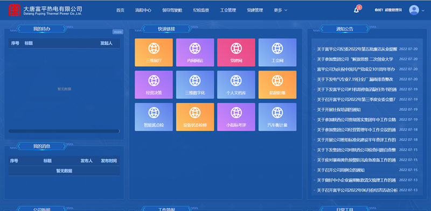
Task: Expand the user avatar dropdown arrow
Action: click(423, 10)
